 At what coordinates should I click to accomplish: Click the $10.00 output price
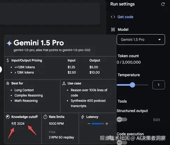95,72
